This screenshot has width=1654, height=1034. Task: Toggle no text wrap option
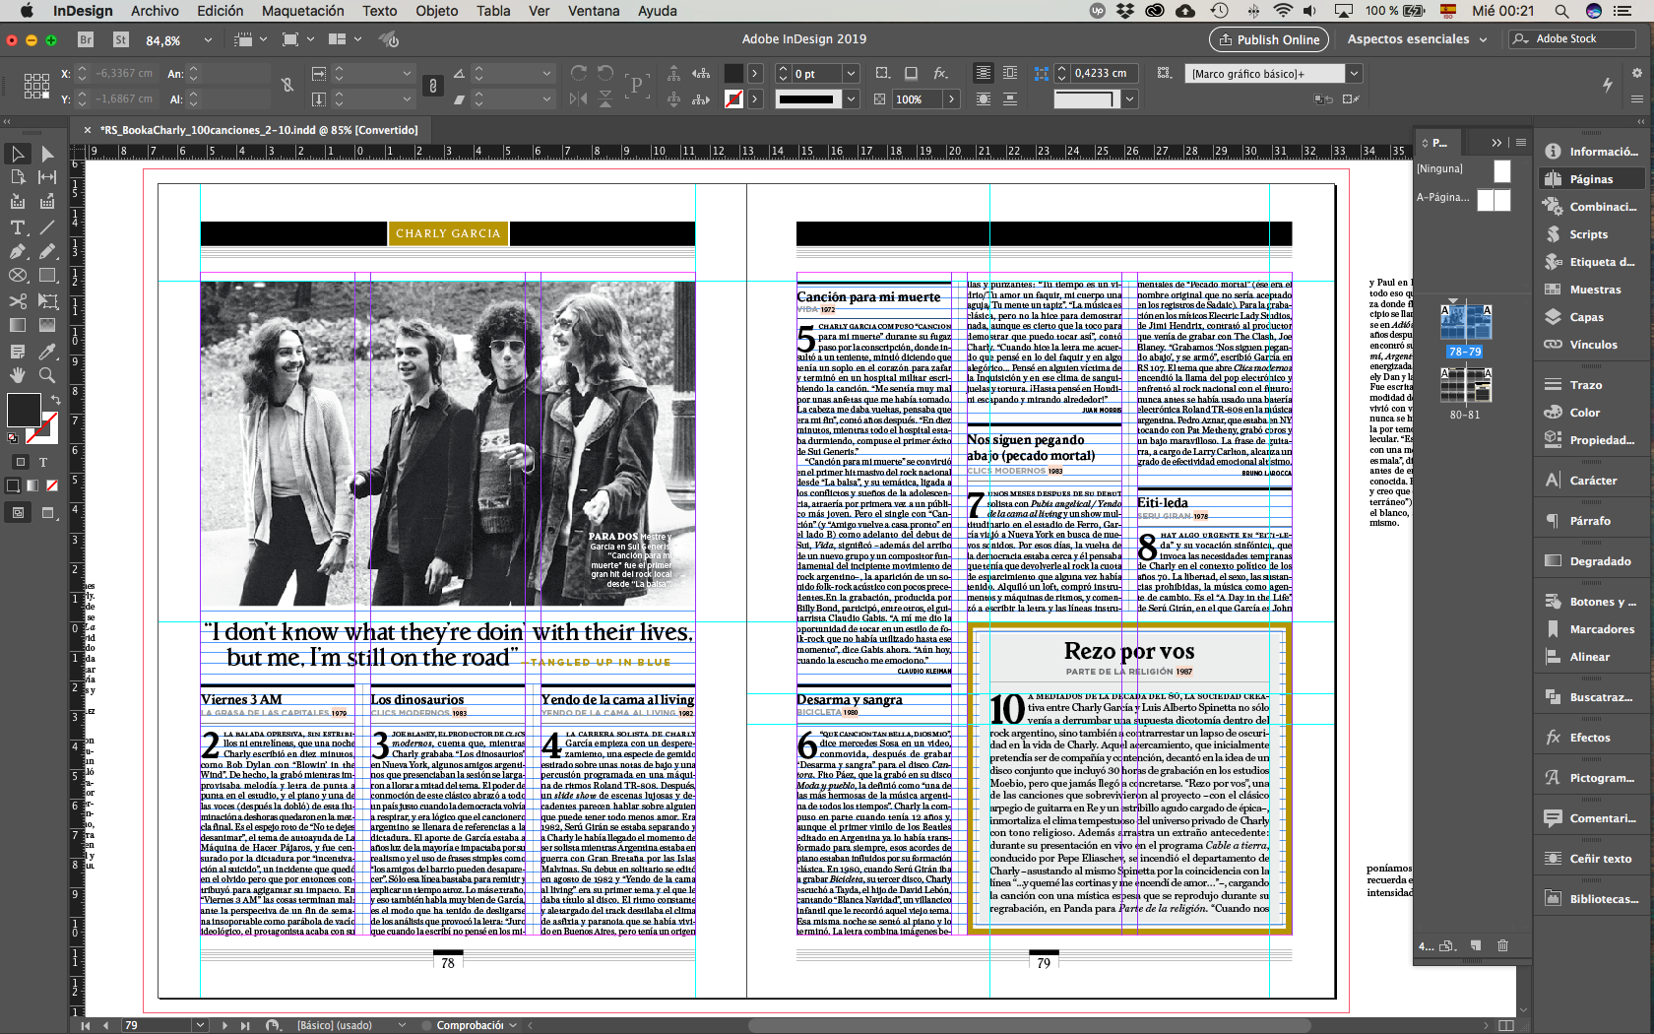(984, 73)
